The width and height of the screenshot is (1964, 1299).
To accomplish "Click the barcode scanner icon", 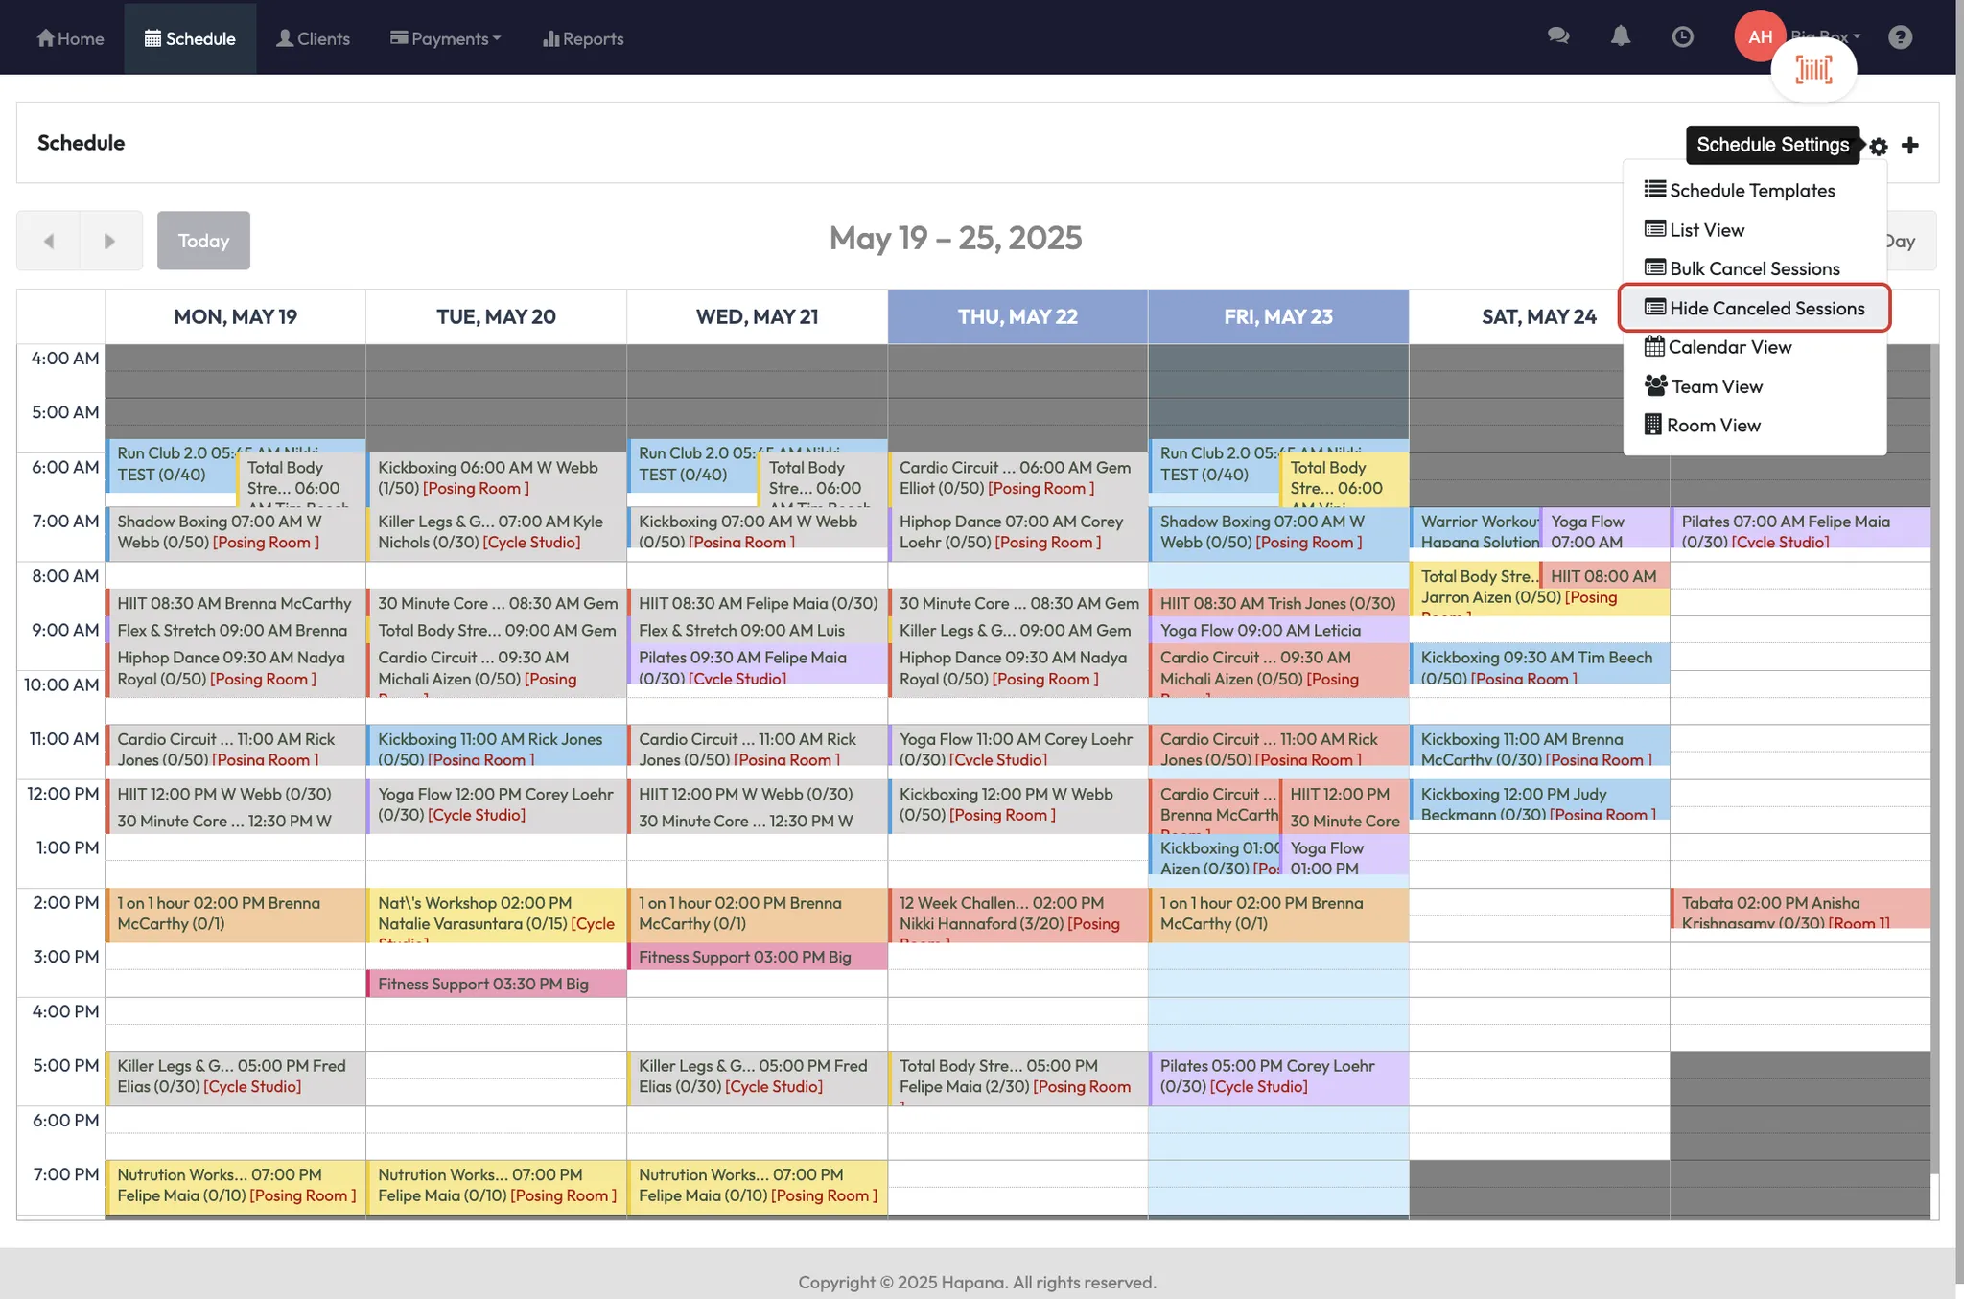I will pyautogui.click(x=1813, y=69).
